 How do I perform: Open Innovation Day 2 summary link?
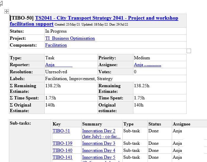tap(101, 134)
